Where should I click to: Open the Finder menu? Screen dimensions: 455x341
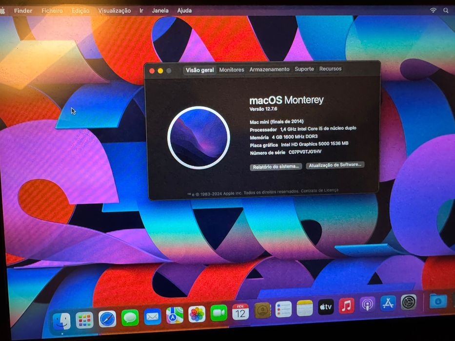click(x=23, y=11)
